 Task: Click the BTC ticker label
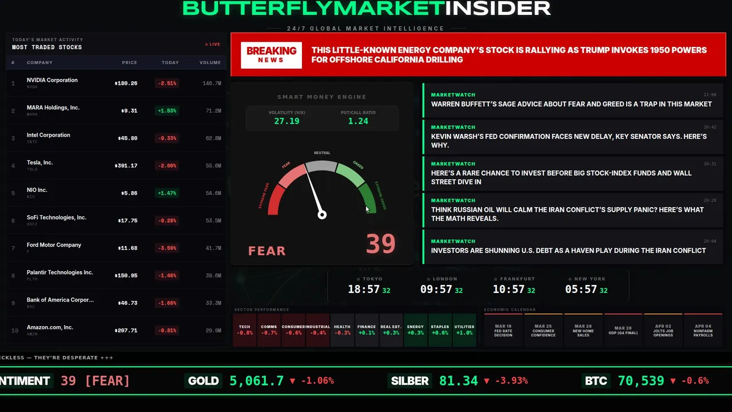click(596, 381)
